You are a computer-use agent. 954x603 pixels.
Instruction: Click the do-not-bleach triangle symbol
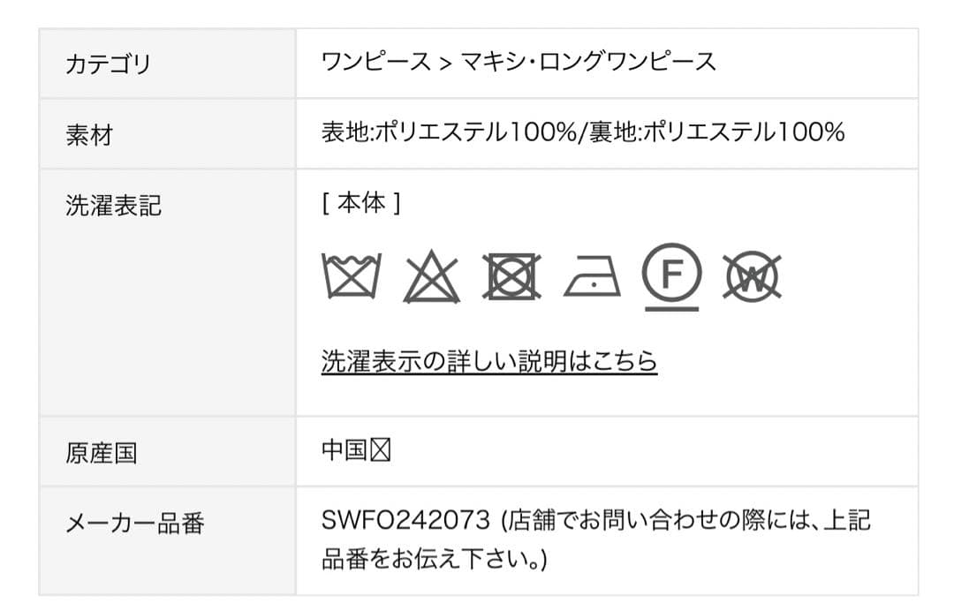pyautogui.click(x=432, y=278)
